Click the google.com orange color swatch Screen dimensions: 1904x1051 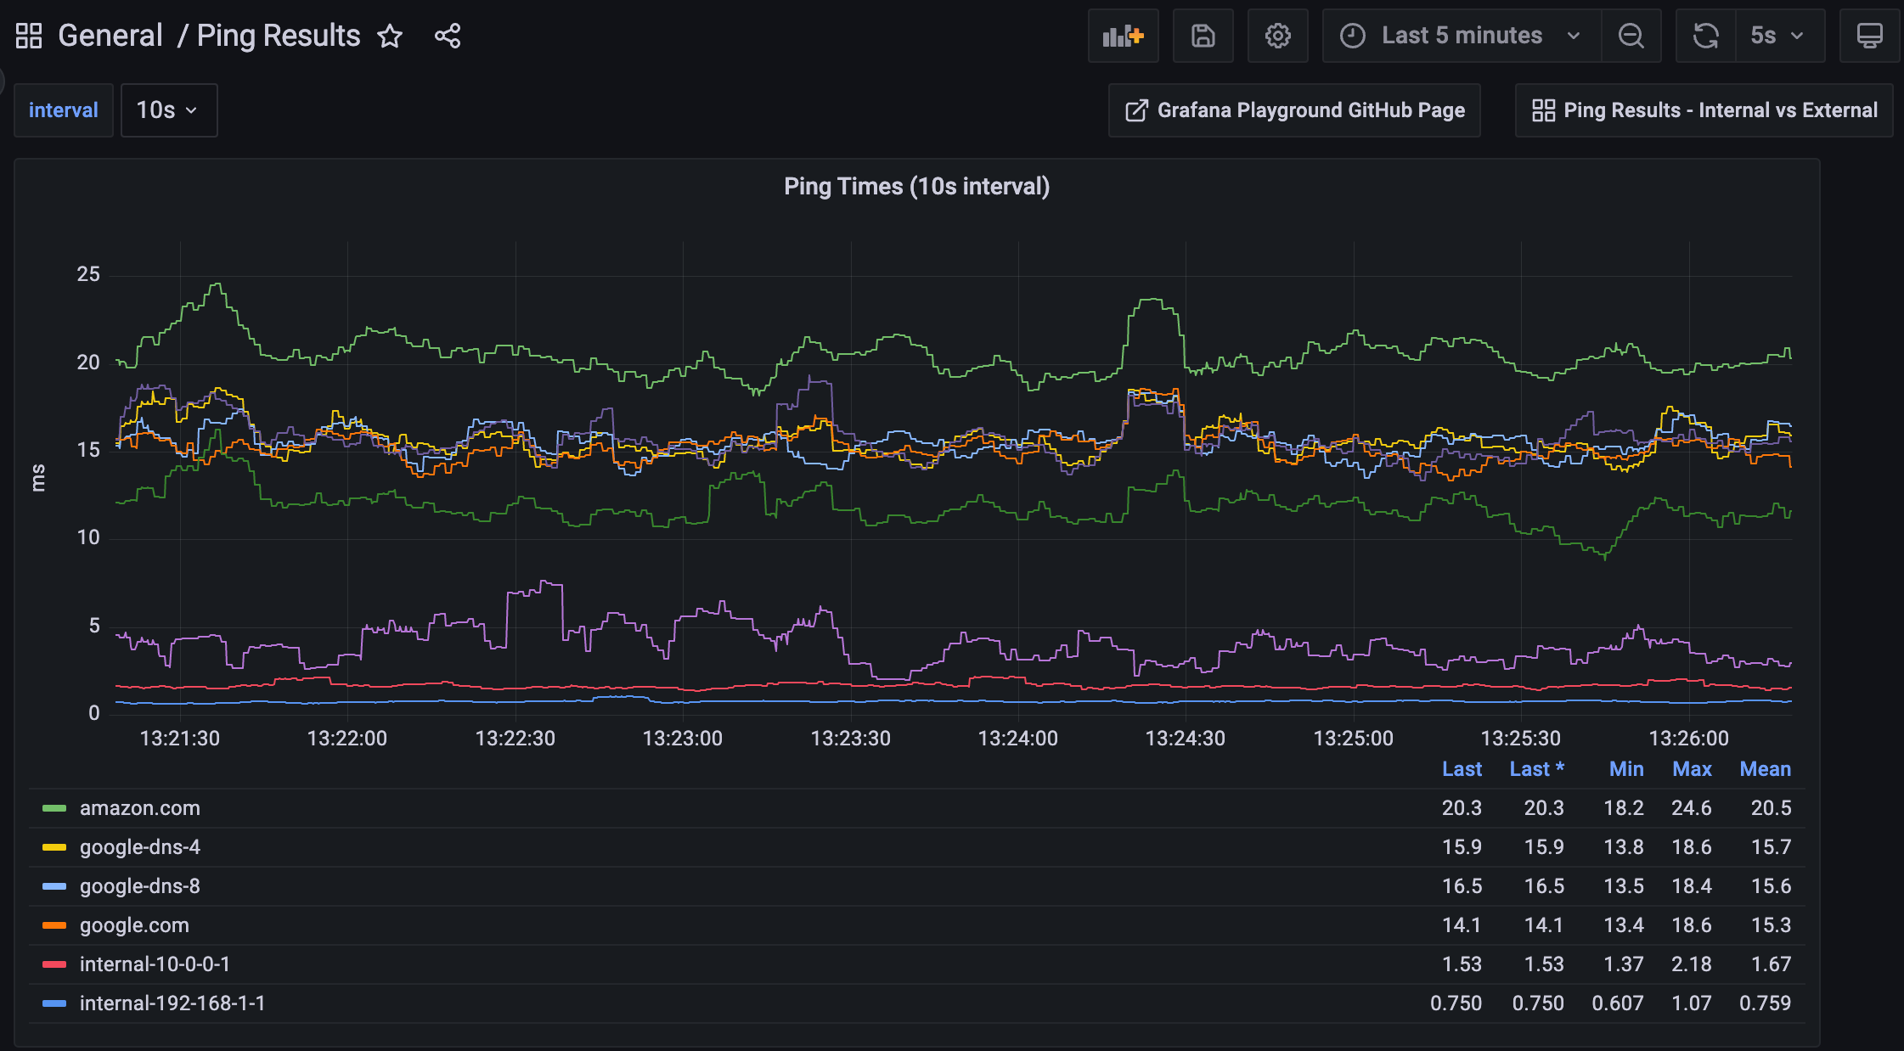pyautogui.click(x=54, y=925)
